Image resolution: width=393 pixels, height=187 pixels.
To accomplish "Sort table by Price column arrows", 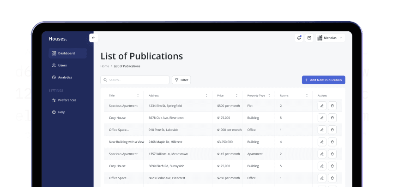I will pyautogui.click(x=236, y=95).
